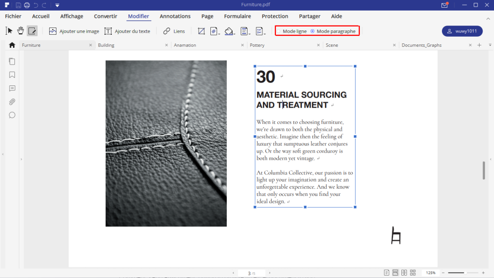Open the header and footer dropdown

click(245, 31)
